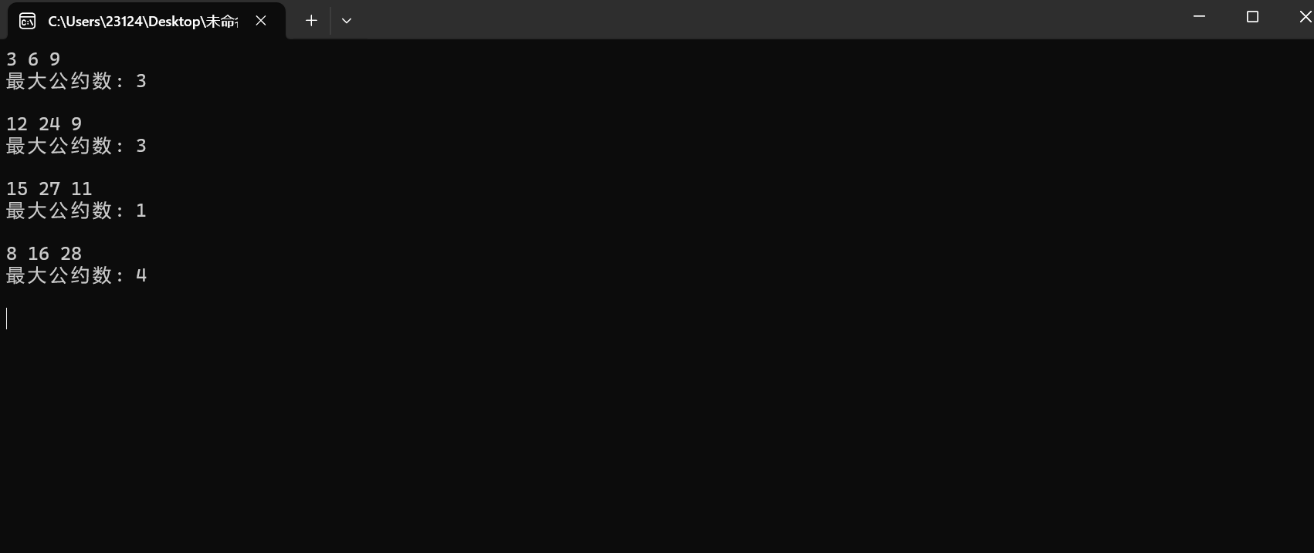Click the output line 最大公约数: 1
Image resolution: width=1314 pixels, height=553 pixels.
click(76, 211)
